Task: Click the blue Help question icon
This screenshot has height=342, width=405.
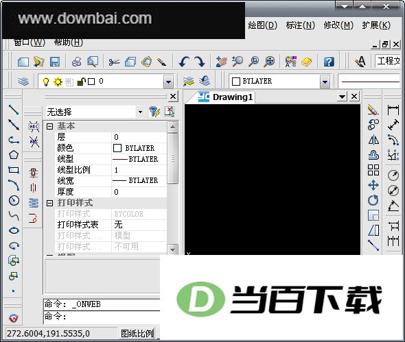Action: tap(329, 62)
